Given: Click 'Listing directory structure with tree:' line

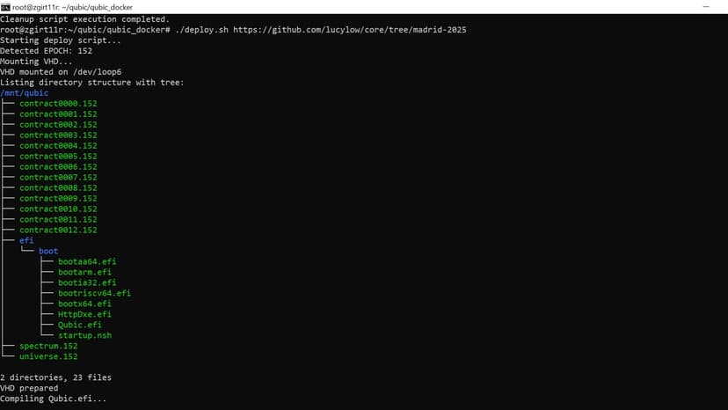Looking at the screenshot, I should pos(92,83).
